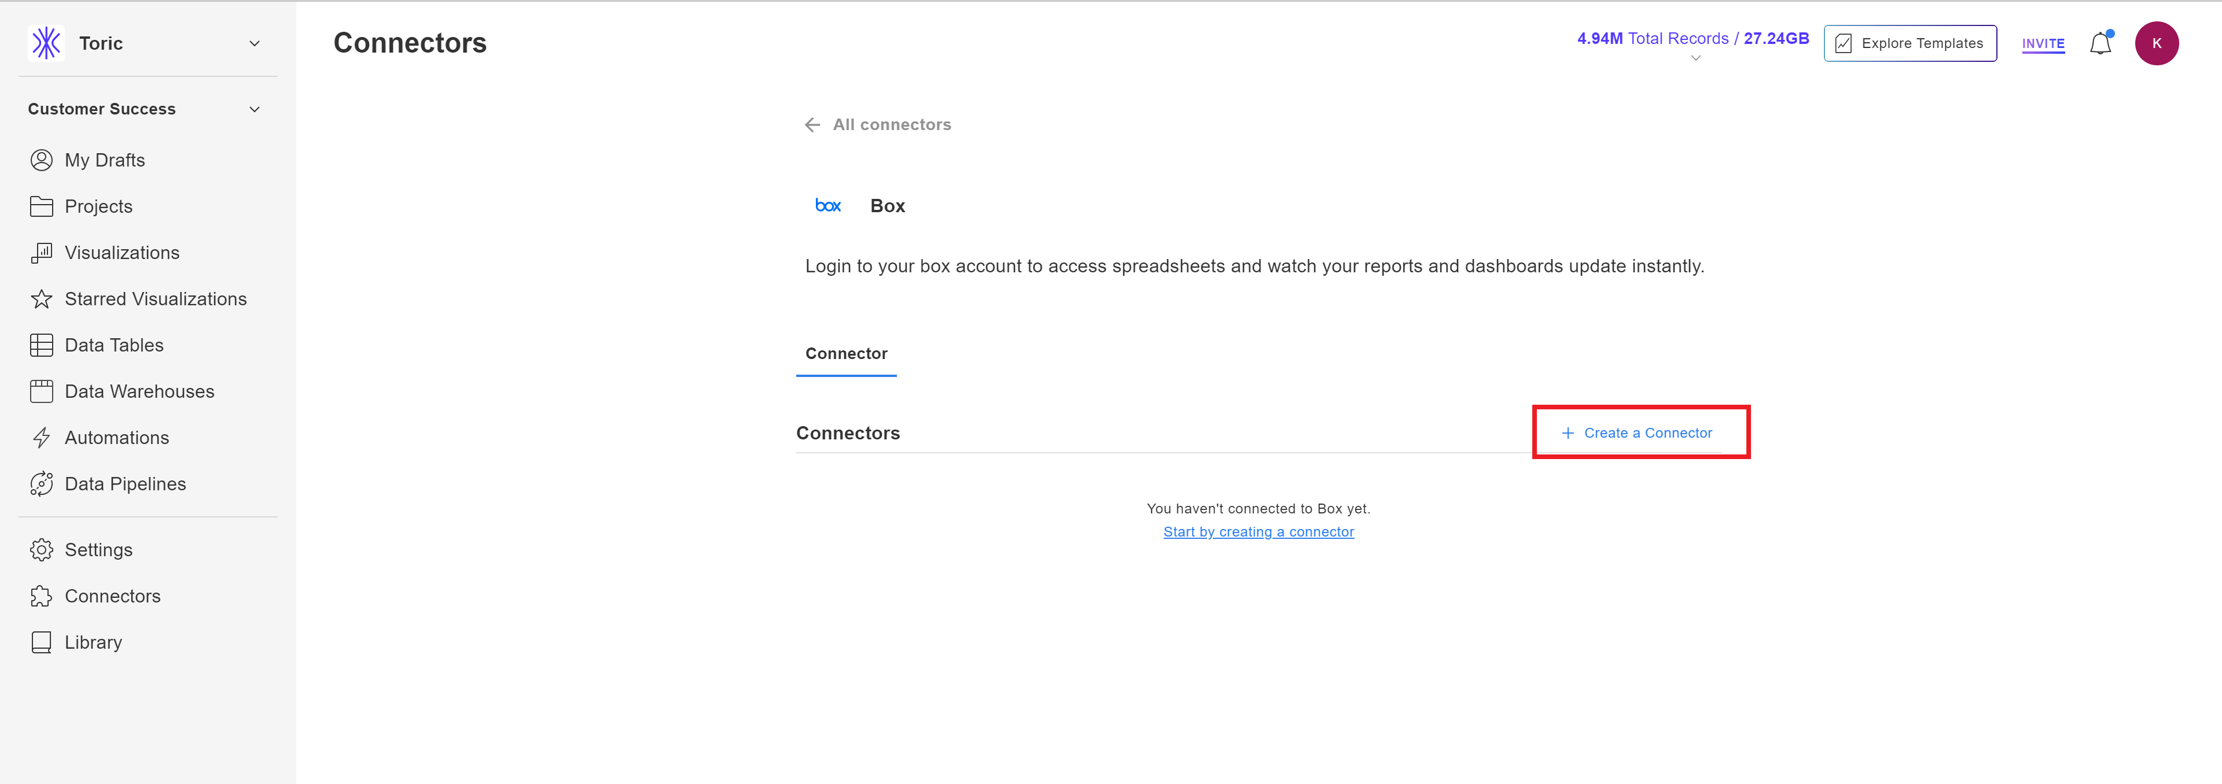This screenshot has width=2222, height=784.
Task: Return via All connectors link
Action: click(x=892, y=125)
